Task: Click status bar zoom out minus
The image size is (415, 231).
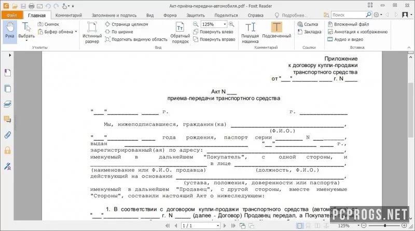Action: click(x=364, y=225)
